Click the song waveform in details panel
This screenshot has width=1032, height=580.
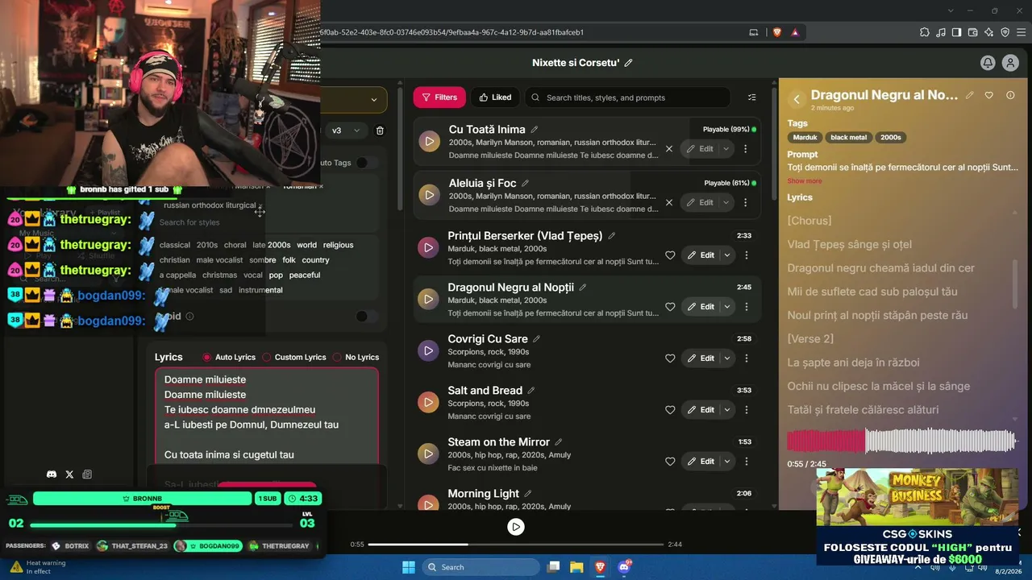pyautogui.click(x=901, y=441)
